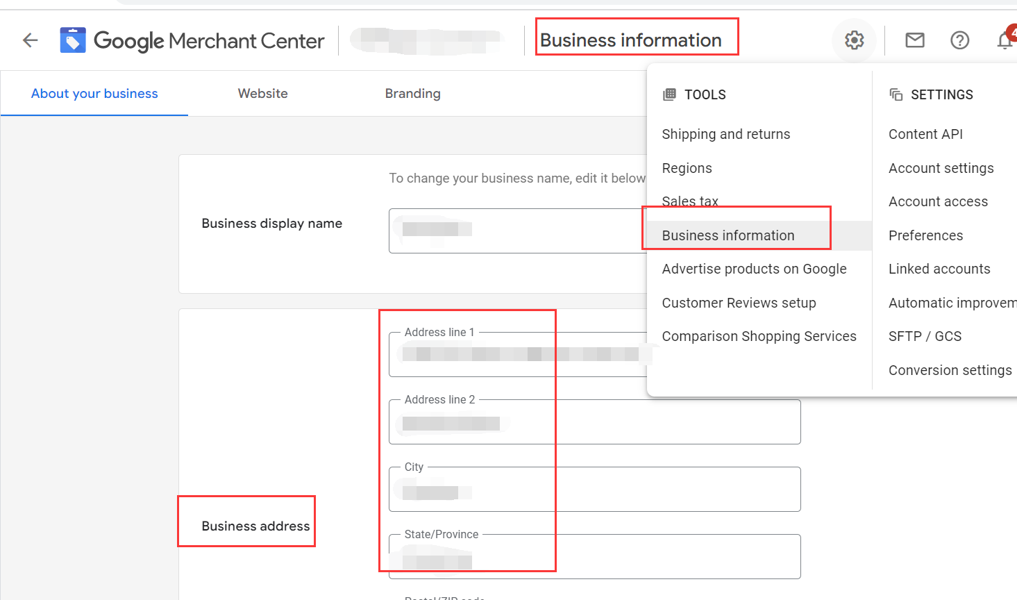Switch to the Website tab
Image resolution: width=1017 pixels, height=600 pixels.
tap(262, 93)
